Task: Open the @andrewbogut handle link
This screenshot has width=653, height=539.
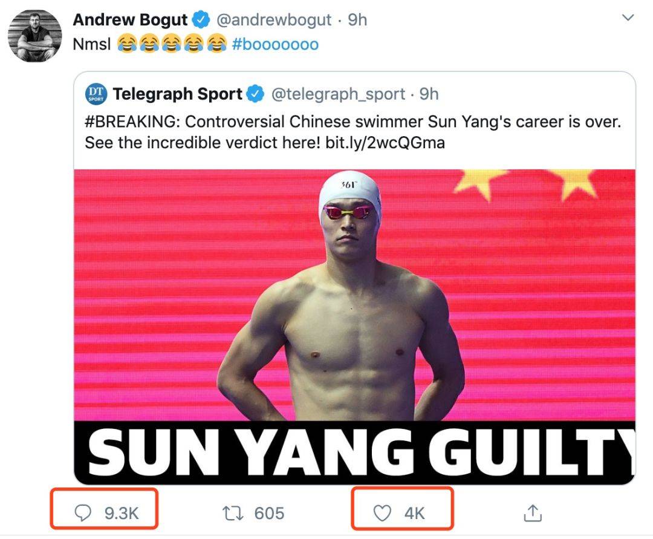Action: click(x=274, y=20)
